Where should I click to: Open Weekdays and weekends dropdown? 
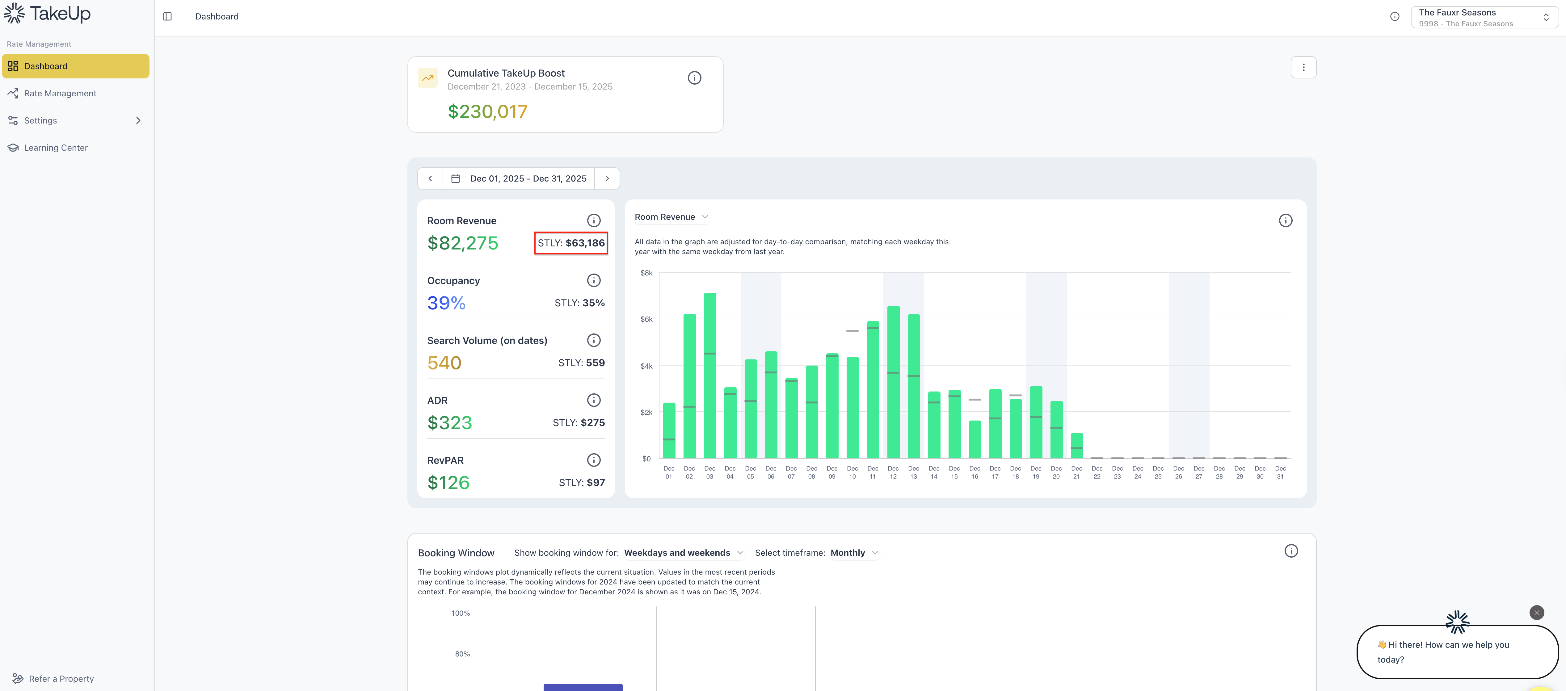point(683,552)
